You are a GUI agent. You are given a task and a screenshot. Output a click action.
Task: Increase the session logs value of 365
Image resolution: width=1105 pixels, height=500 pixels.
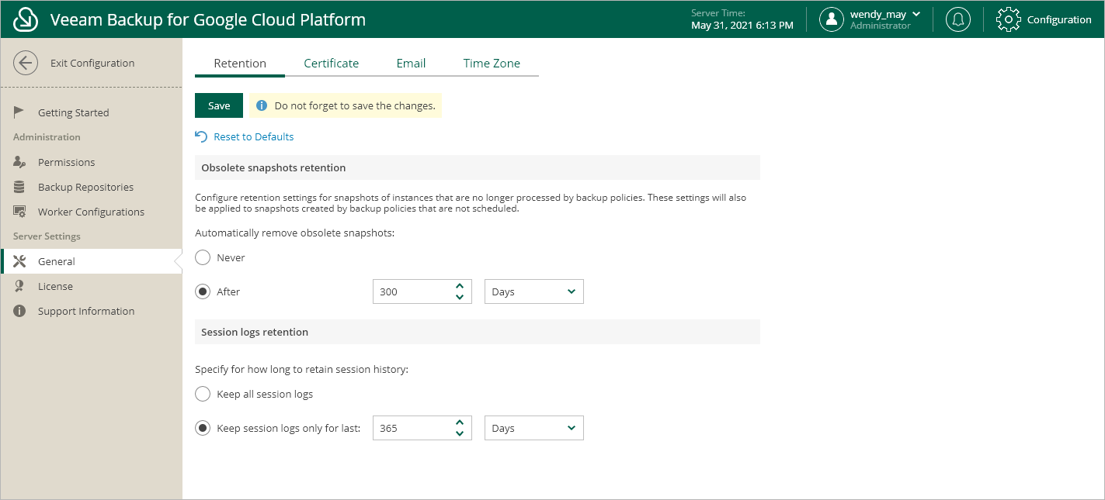(x=460, y=422)
